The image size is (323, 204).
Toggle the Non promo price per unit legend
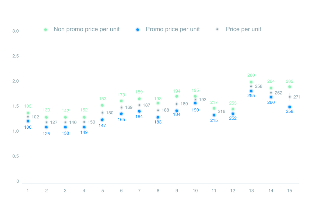(x=82, y=29)
